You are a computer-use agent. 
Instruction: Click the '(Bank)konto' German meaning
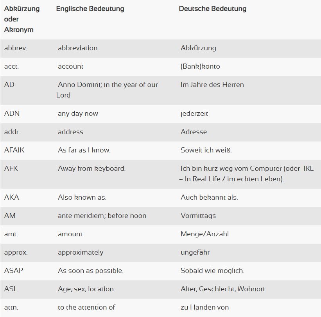pyautogui.click(x=200, y=67)
